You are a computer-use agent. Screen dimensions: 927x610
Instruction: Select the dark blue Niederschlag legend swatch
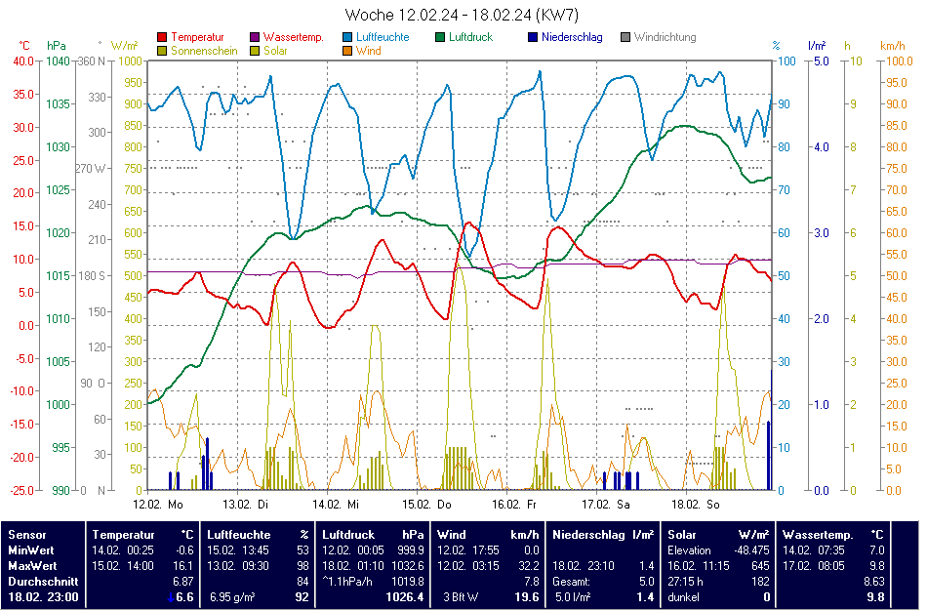tap(533, 37)
